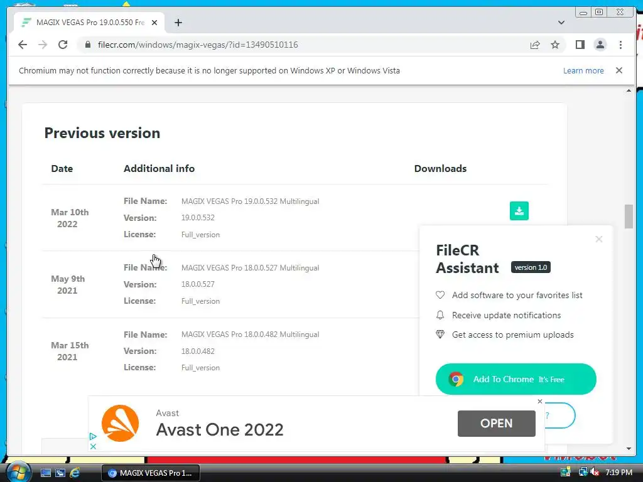The width and height of the screenshot is (643, 482).
Task: Open the Chromium three-dot menu
Action: 620,45
